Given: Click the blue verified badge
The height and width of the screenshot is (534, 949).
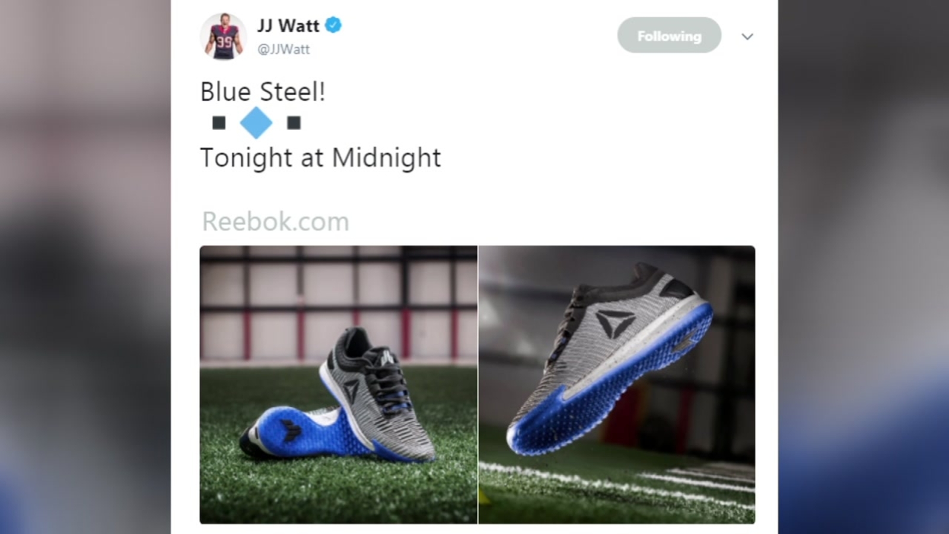Looking at the screenshot, I should (333, 26).
